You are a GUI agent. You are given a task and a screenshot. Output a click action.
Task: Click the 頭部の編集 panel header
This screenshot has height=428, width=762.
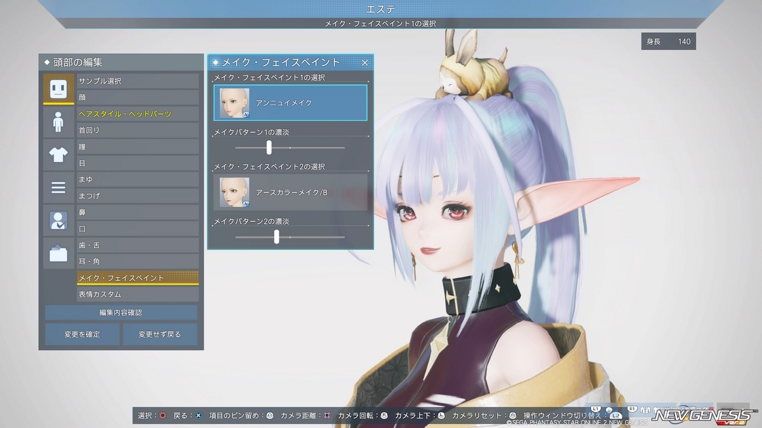[x=121, y=62]
